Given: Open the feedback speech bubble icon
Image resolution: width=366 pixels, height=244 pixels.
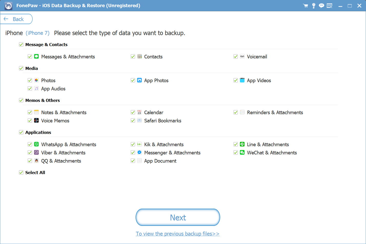Looking at the screenshot, I should click(x=321, y=6).
